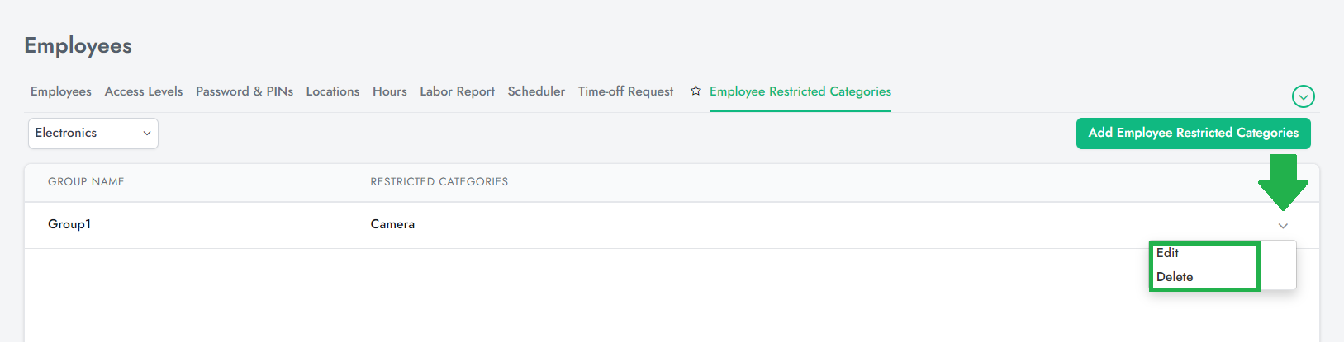Expand the Group1 row actions chevron
This screenshot has width=1344, height=342.
click(x=1283, y=226)
